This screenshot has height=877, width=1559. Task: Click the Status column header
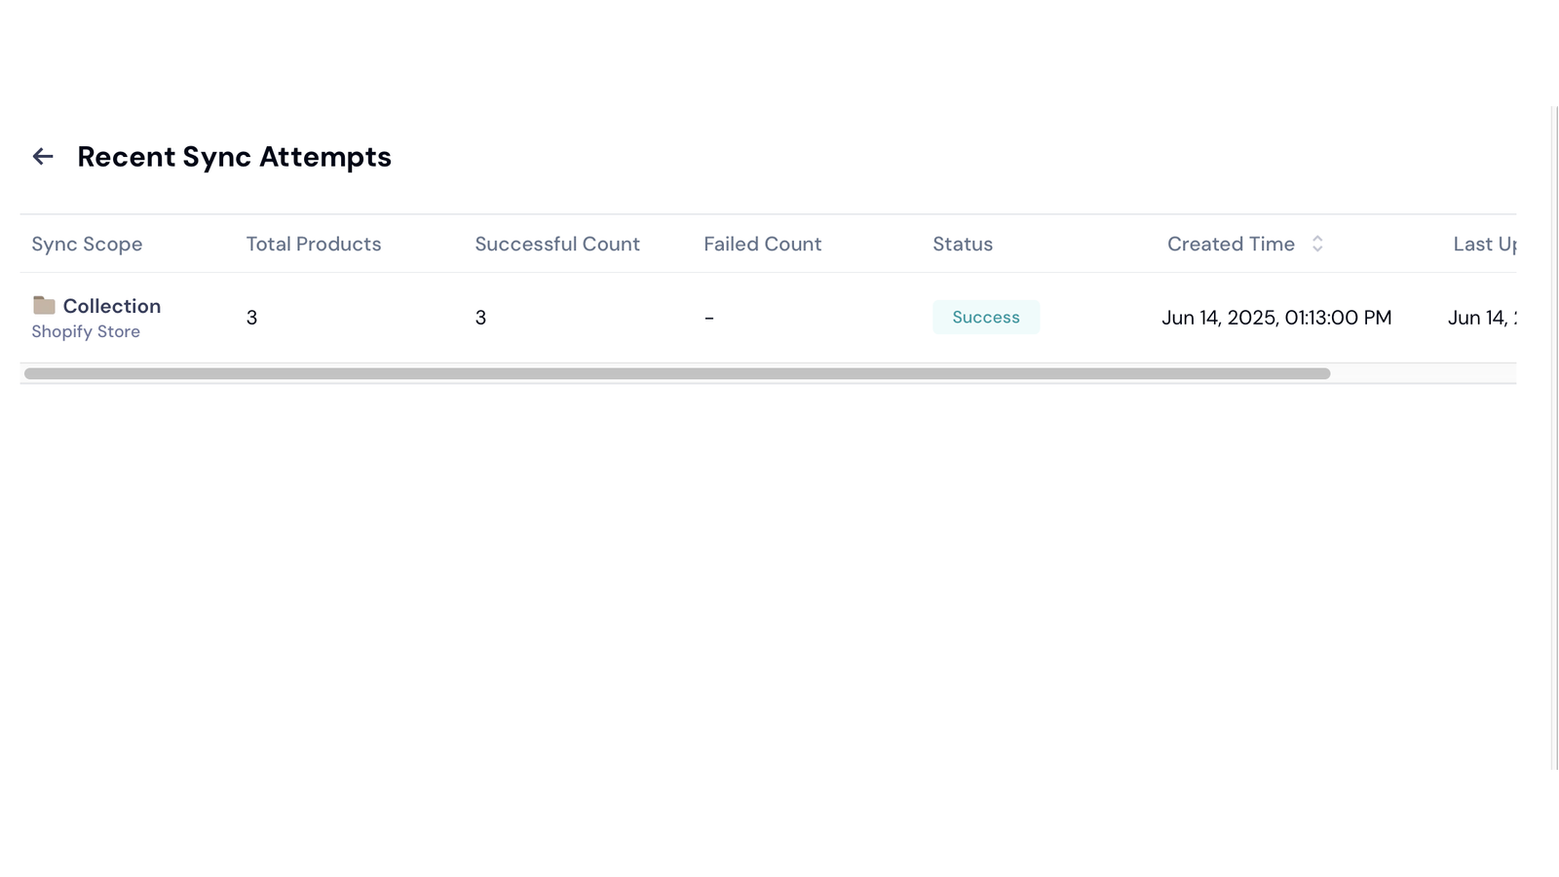pos(963,244)
